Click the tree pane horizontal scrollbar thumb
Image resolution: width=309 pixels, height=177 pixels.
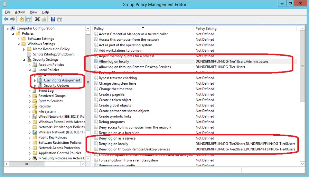click(x=27, y=164)
